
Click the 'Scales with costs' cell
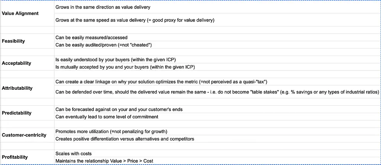[x=74, y=154]
